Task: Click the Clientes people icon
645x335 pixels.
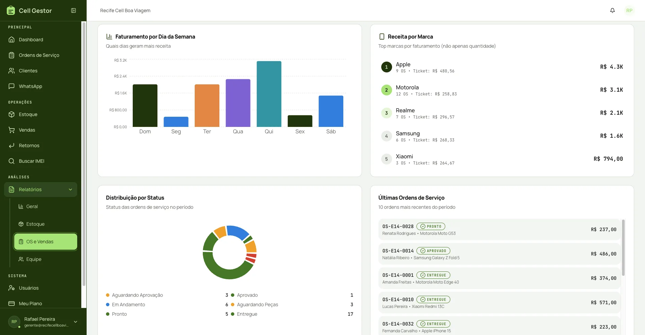Action: pyautogui.click(x=12, y=71)
